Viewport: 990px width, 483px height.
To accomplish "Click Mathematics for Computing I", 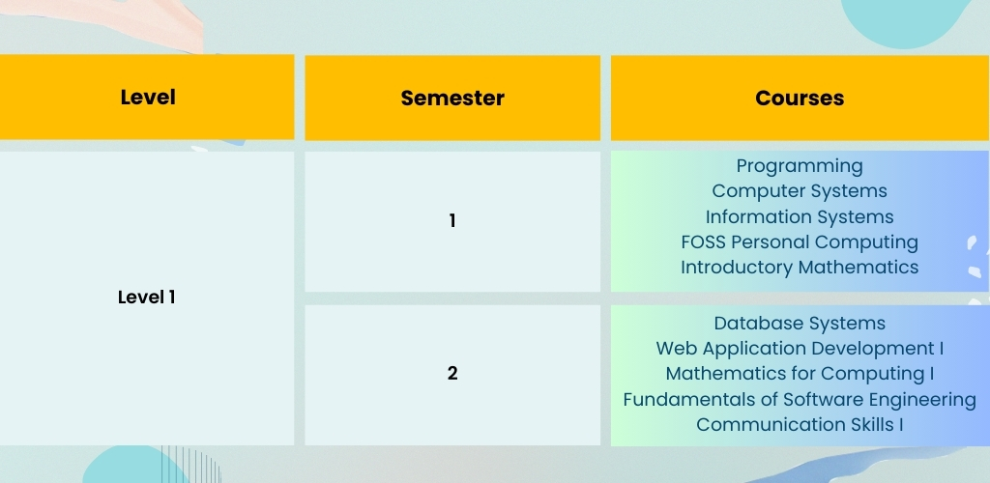I will (800, 374).
